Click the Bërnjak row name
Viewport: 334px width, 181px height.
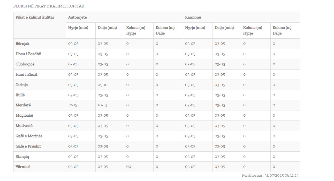tap(22, 44)
